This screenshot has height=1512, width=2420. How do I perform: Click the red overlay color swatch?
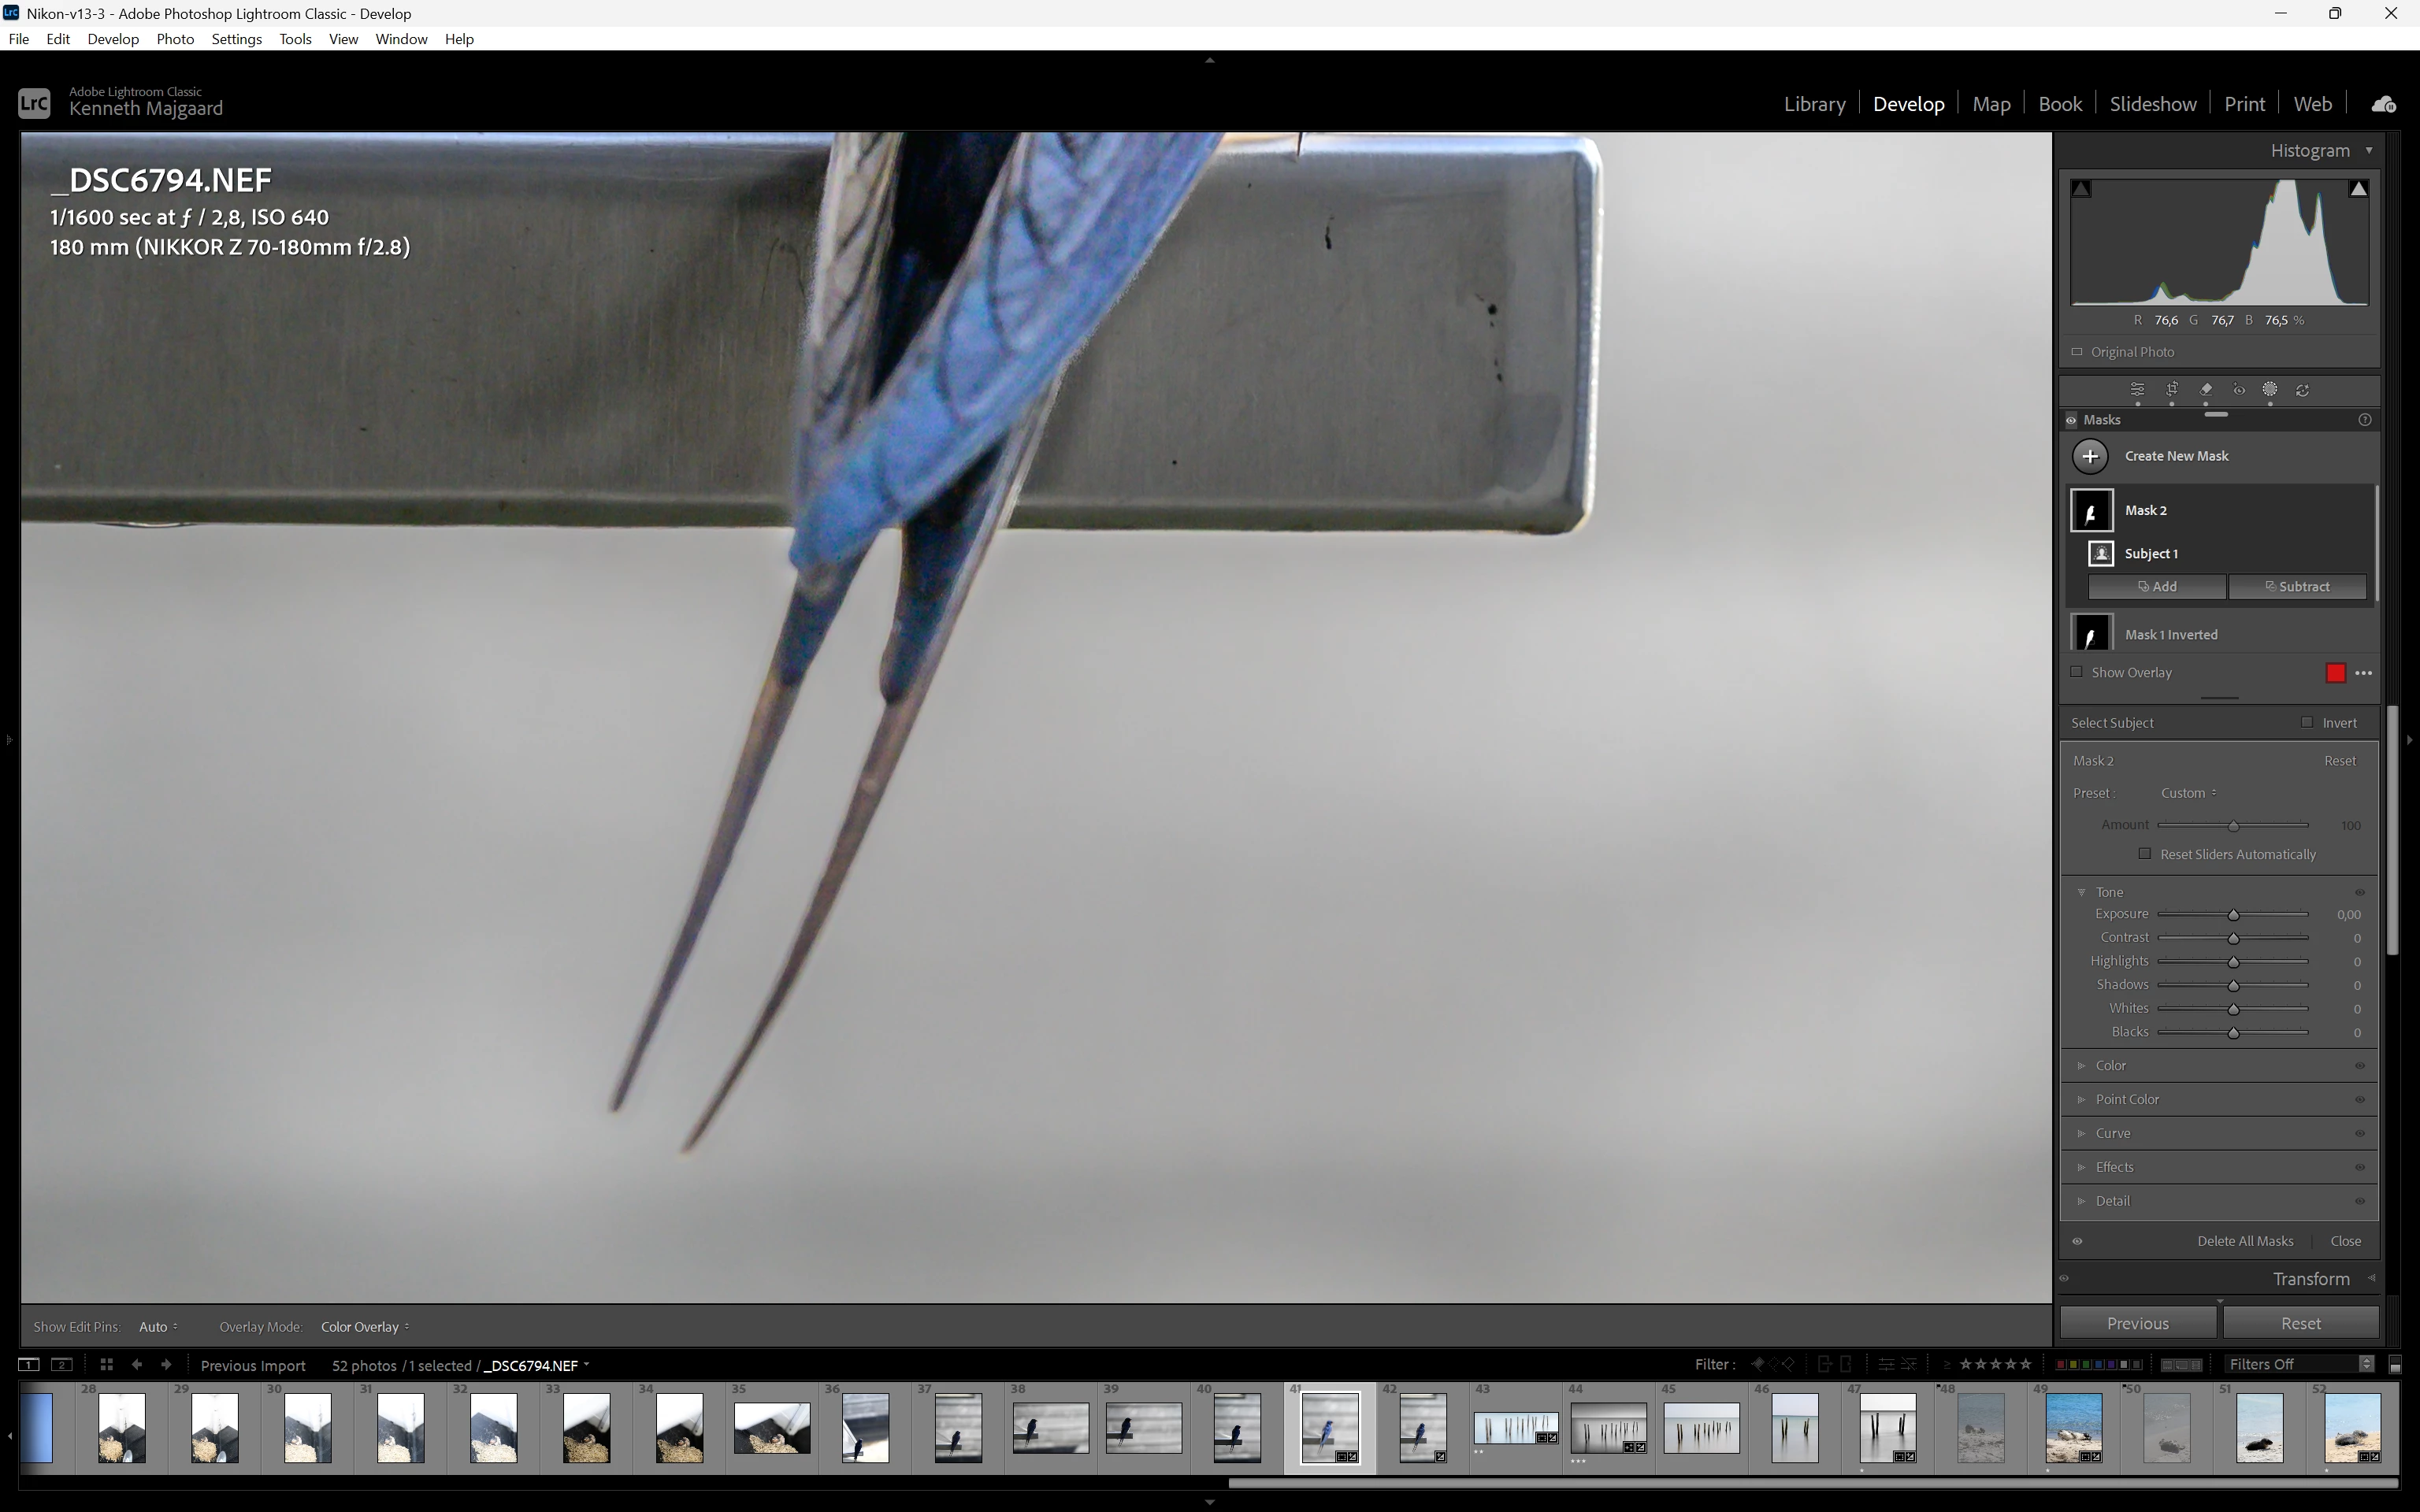(2336, 673)
